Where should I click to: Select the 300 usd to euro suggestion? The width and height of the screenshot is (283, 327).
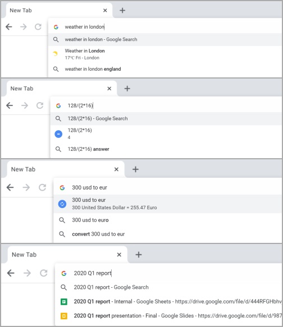(x=167, y=220)
